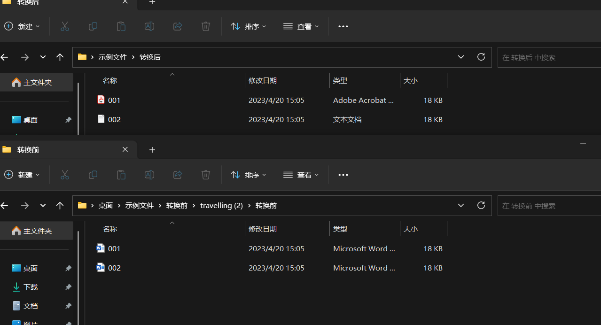Click the Share icon in the 转换后 window

(x=177, y=26)
